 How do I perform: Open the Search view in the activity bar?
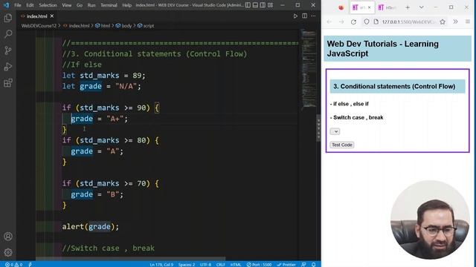pos(8,33)
